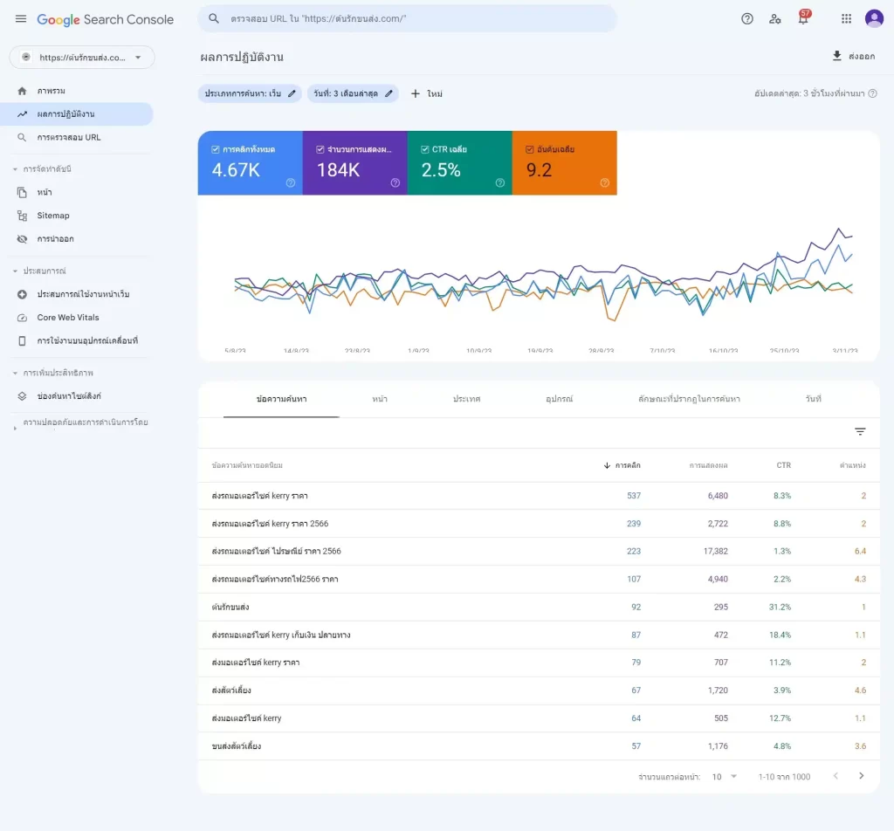The height and width of the screenshot is (831, 894).
Task: Select query row ต้นรักขนส่ง
Action: pyautogui.click(x=538, y=607)
